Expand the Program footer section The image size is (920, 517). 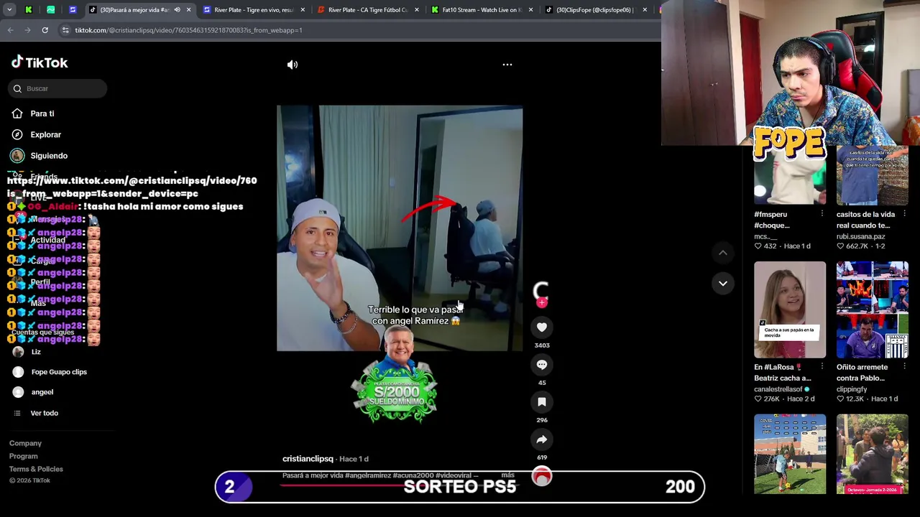24,456
